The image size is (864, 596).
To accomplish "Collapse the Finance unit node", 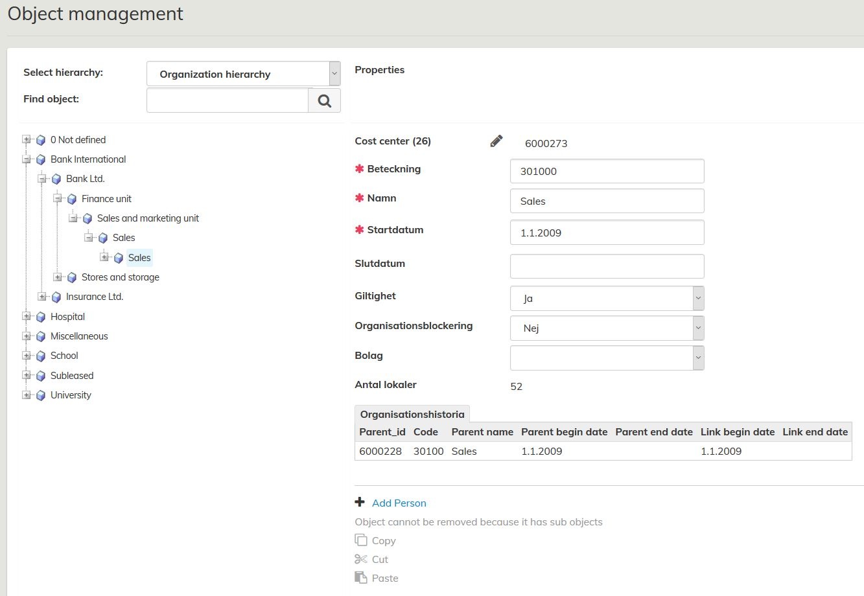I will point(58,199).
